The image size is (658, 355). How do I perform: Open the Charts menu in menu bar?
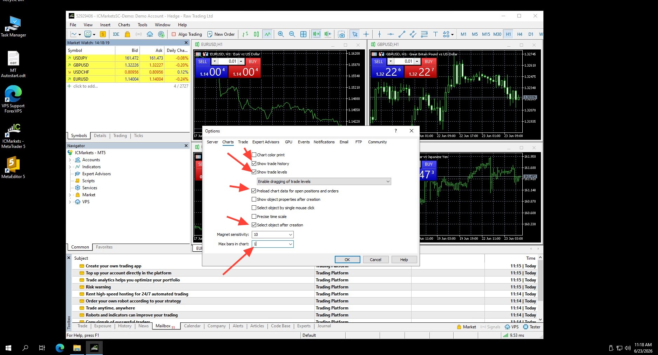click(x=124, y=25)
